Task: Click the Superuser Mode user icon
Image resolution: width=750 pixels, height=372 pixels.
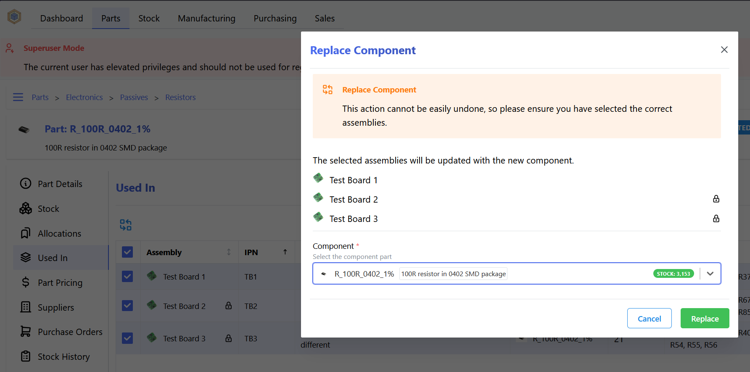Action: point(10,48)
